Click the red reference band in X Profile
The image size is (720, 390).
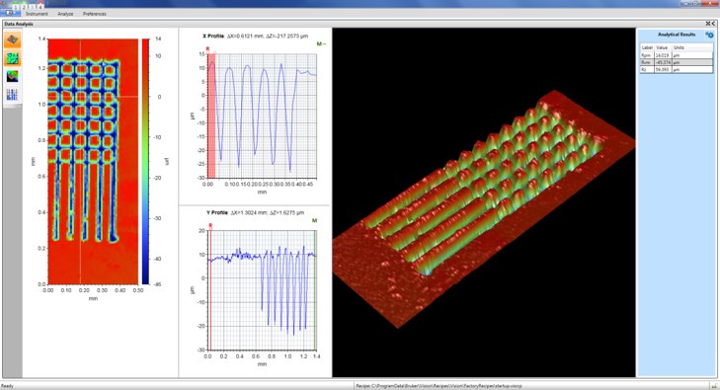[211, 116]
